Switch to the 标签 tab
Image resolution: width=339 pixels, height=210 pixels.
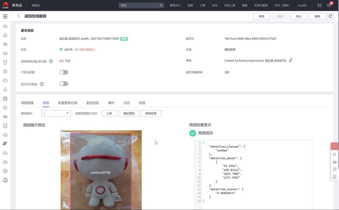click(142, 103)
